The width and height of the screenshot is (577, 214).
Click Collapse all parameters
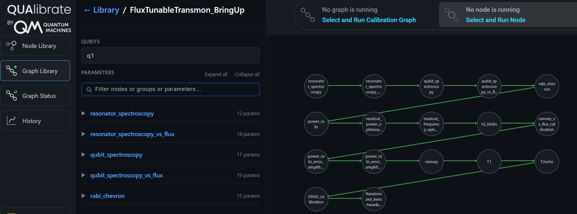[x=247, y=74]
